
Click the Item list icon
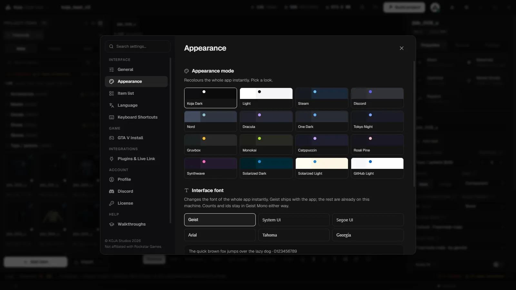(112, 93)
